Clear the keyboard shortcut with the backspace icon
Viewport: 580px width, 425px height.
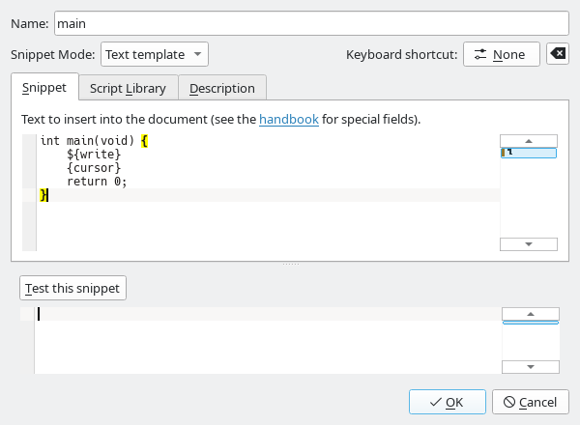tap(558, 54)
